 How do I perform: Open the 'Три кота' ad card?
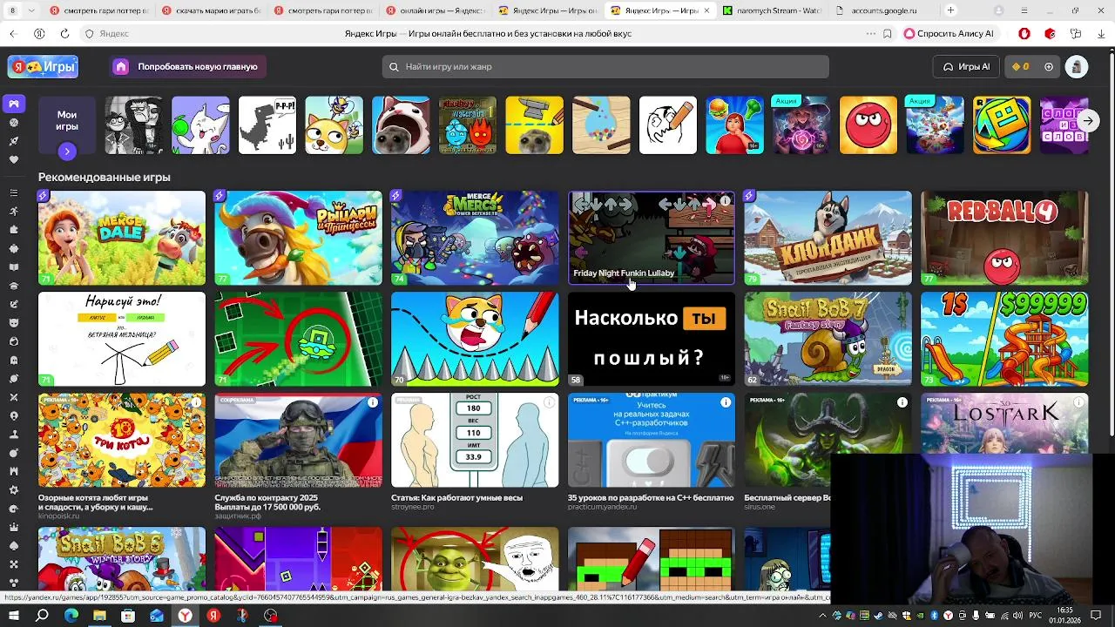click(122, 440)
